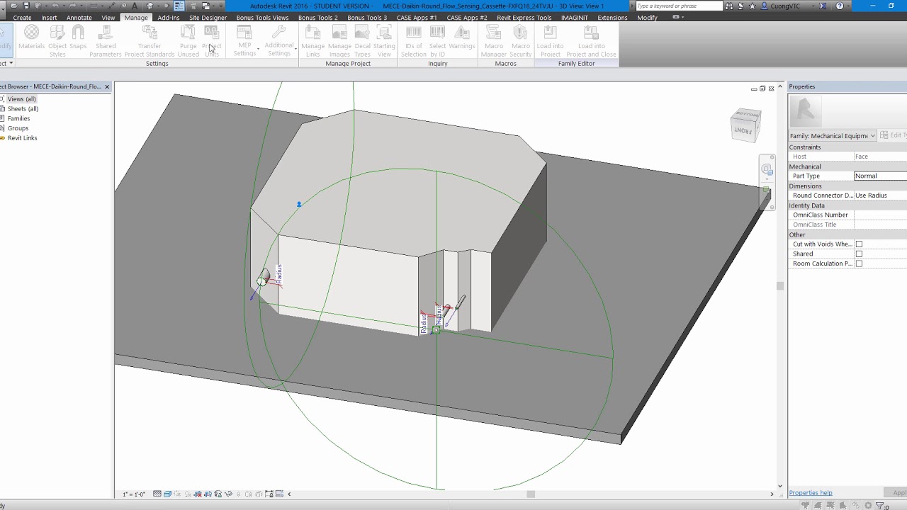
Task: Toggle the Shared checkbox
Action: click(859, 254)
